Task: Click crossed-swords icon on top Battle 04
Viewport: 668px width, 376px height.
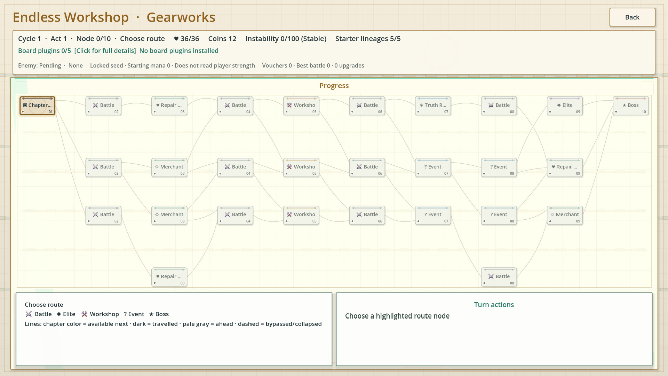Action: (227, 105)
